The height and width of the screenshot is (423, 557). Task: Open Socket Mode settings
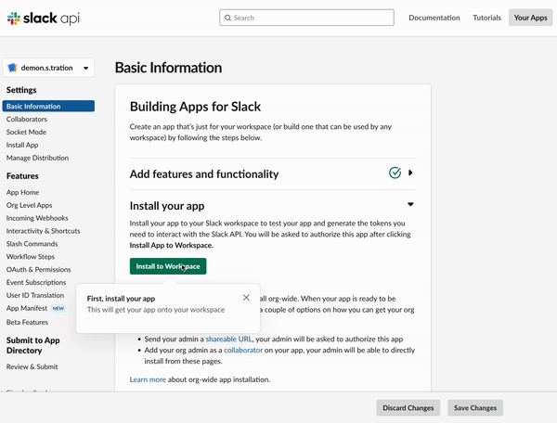(x=25, y=133)
